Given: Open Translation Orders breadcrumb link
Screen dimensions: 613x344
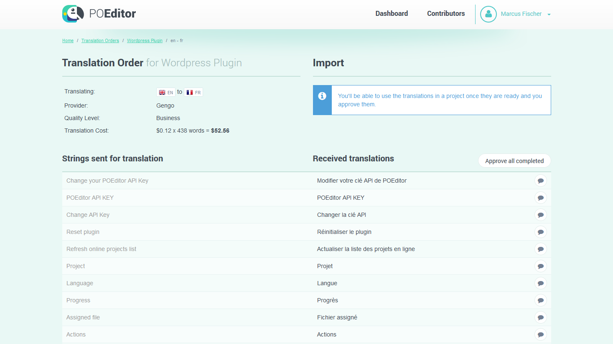Looking at the screenshot, I should pos(100,40).
